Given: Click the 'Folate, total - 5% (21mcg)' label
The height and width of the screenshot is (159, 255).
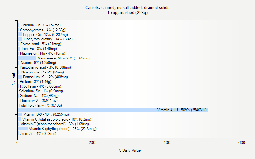Looking at the screenshot, I should [41, 44].
